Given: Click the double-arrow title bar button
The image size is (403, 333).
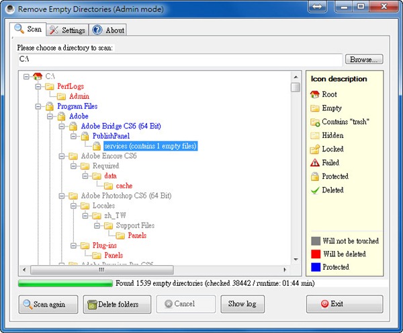Looking at the screenshot, I should (x=317, y=7).
